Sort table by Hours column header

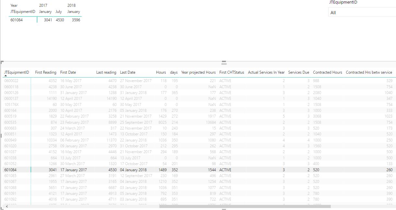point(161,72)
